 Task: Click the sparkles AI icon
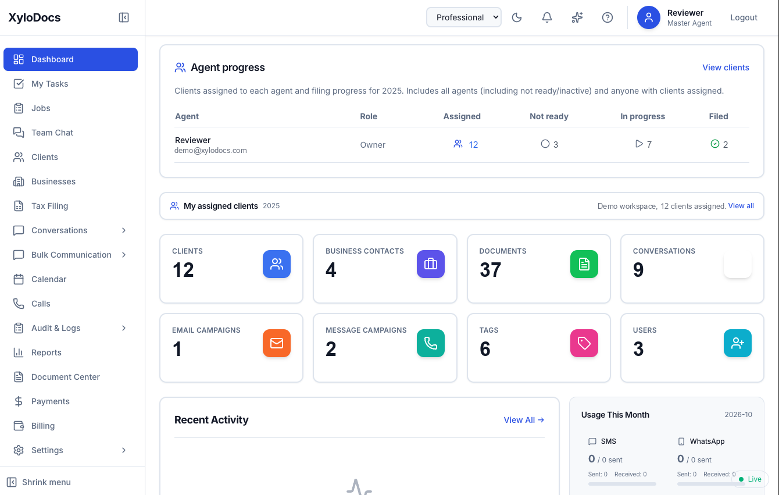click(x=577, y=17)
